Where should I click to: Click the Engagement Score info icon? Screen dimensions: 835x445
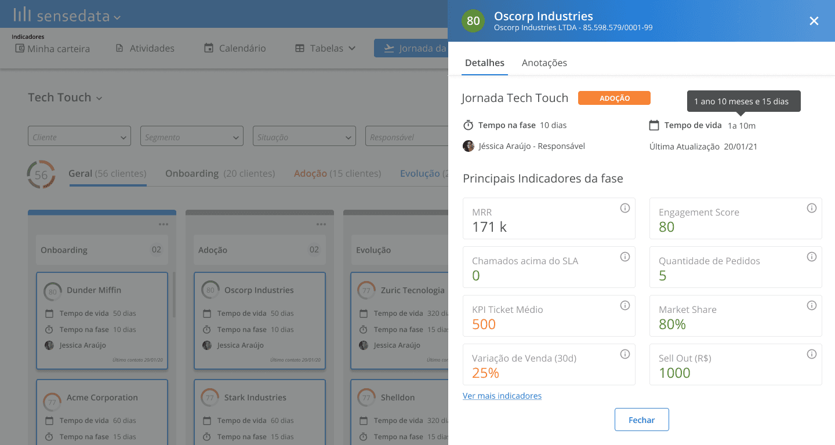click(812, 208)
